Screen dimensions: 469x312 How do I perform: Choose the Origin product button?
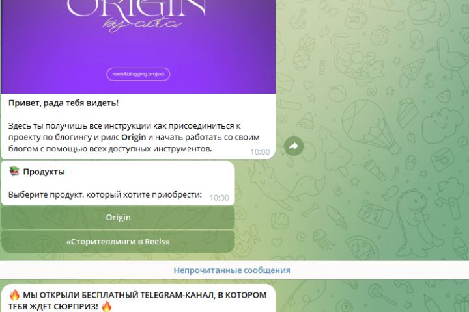pyautogui.click(x=118, y=218)
